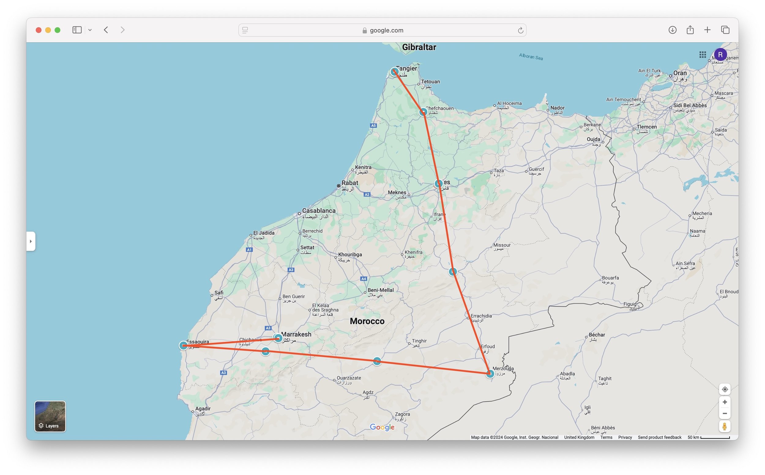
Task: Activate the Street View pegman
Action: click(725, 426)
